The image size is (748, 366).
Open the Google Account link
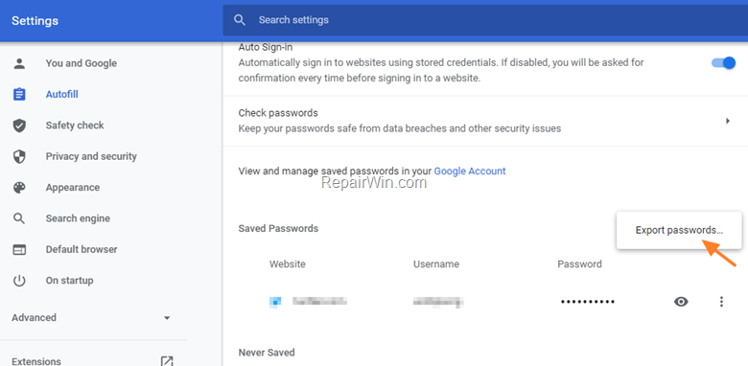[x=470, y=171]
